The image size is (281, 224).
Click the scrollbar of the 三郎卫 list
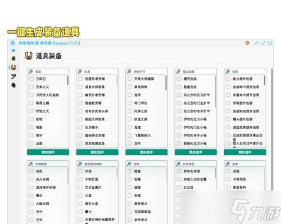(67, 80)
